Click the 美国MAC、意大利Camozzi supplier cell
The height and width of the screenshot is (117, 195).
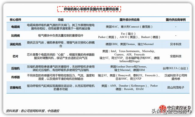point(129,27)
